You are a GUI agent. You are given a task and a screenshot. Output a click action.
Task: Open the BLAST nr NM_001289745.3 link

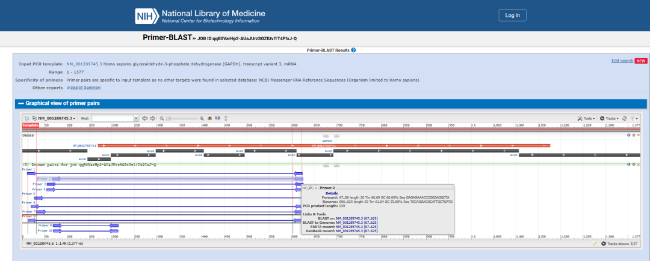356,218
